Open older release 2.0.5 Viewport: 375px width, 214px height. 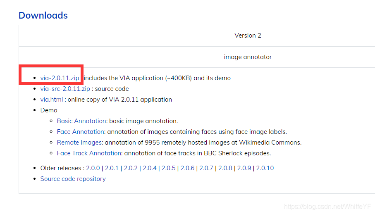coord(169,168)
